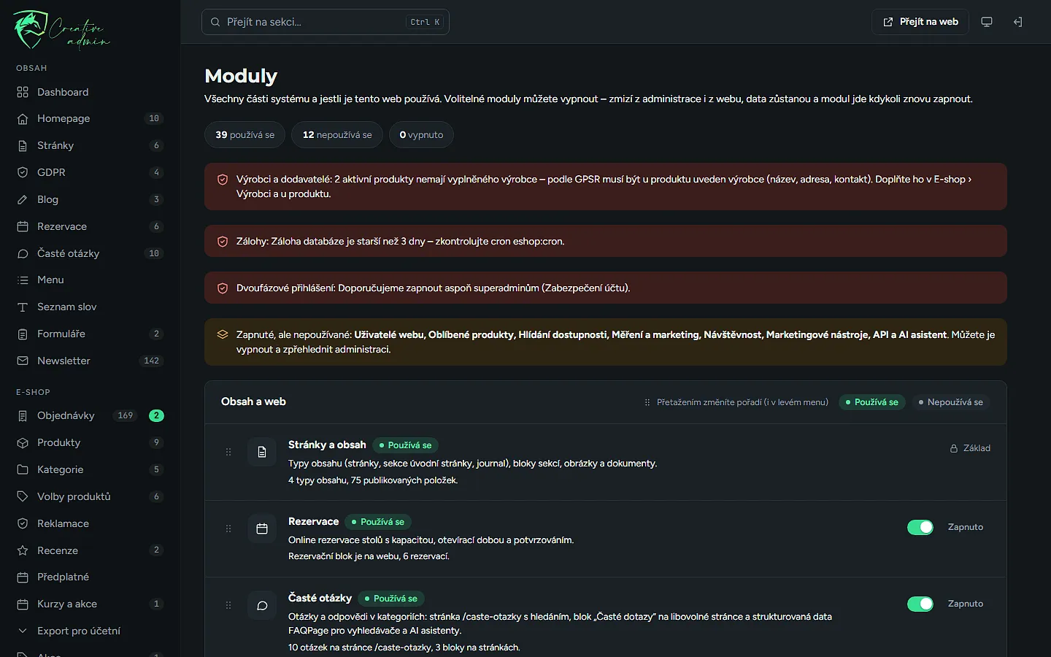Click the Newsletter envelope icon in sidebar
The height and width of the screenshot is (657, 1051).
point(23,361)
